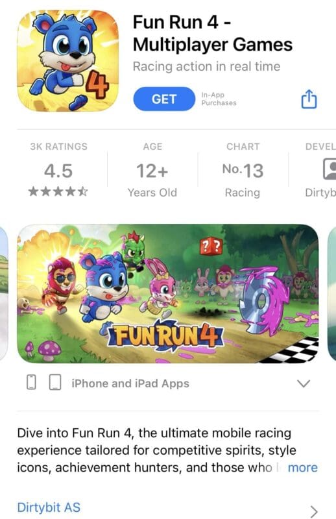This screenshot has width=336, height=519.
Task: Expand the iPhone and iPad Apps chevron
Action: (304, 383)
